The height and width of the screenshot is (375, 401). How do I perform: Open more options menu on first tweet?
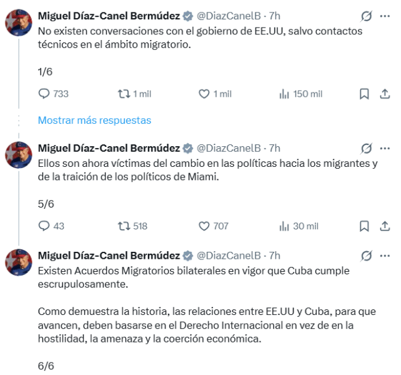[385, 16]
